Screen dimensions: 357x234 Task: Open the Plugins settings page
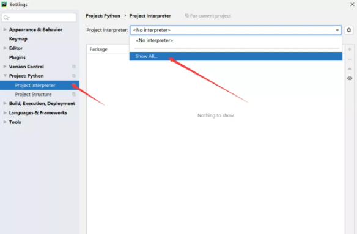(x=17, y=57)
